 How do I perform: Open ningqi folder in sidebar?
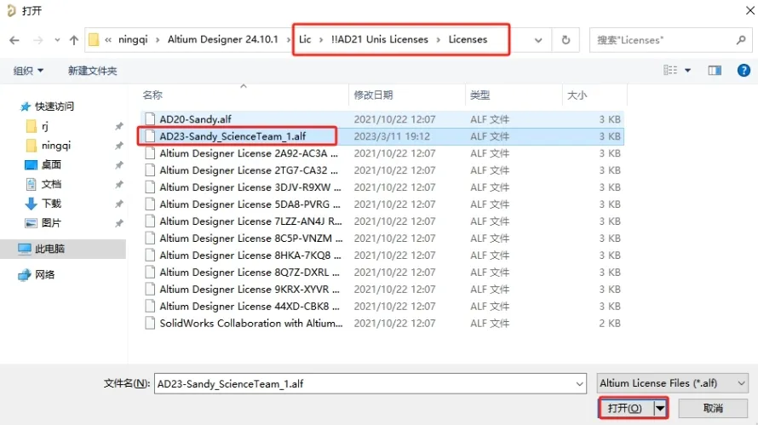pos(56,146)
